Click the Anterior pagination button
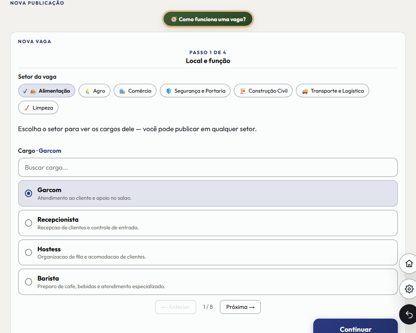416x333 pixels. click(175, 307)
